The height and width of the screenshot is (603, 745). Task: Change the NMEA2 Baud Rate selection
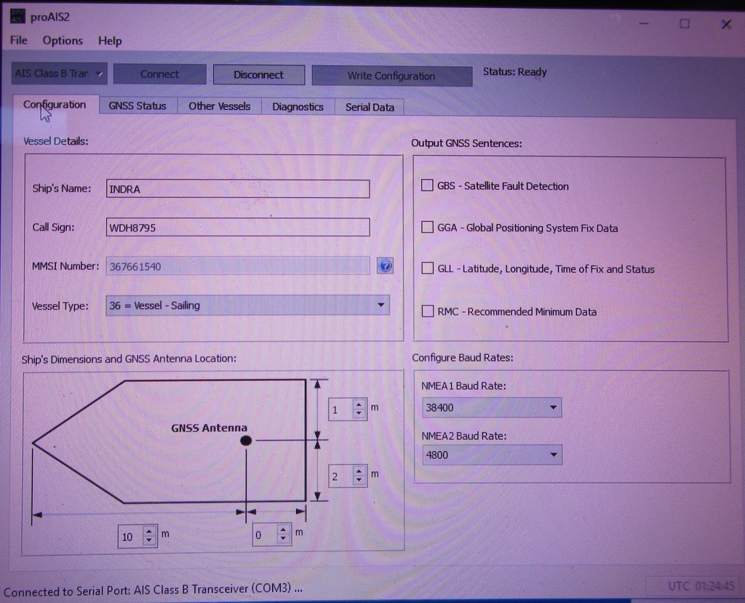click(x=554, y=455)
